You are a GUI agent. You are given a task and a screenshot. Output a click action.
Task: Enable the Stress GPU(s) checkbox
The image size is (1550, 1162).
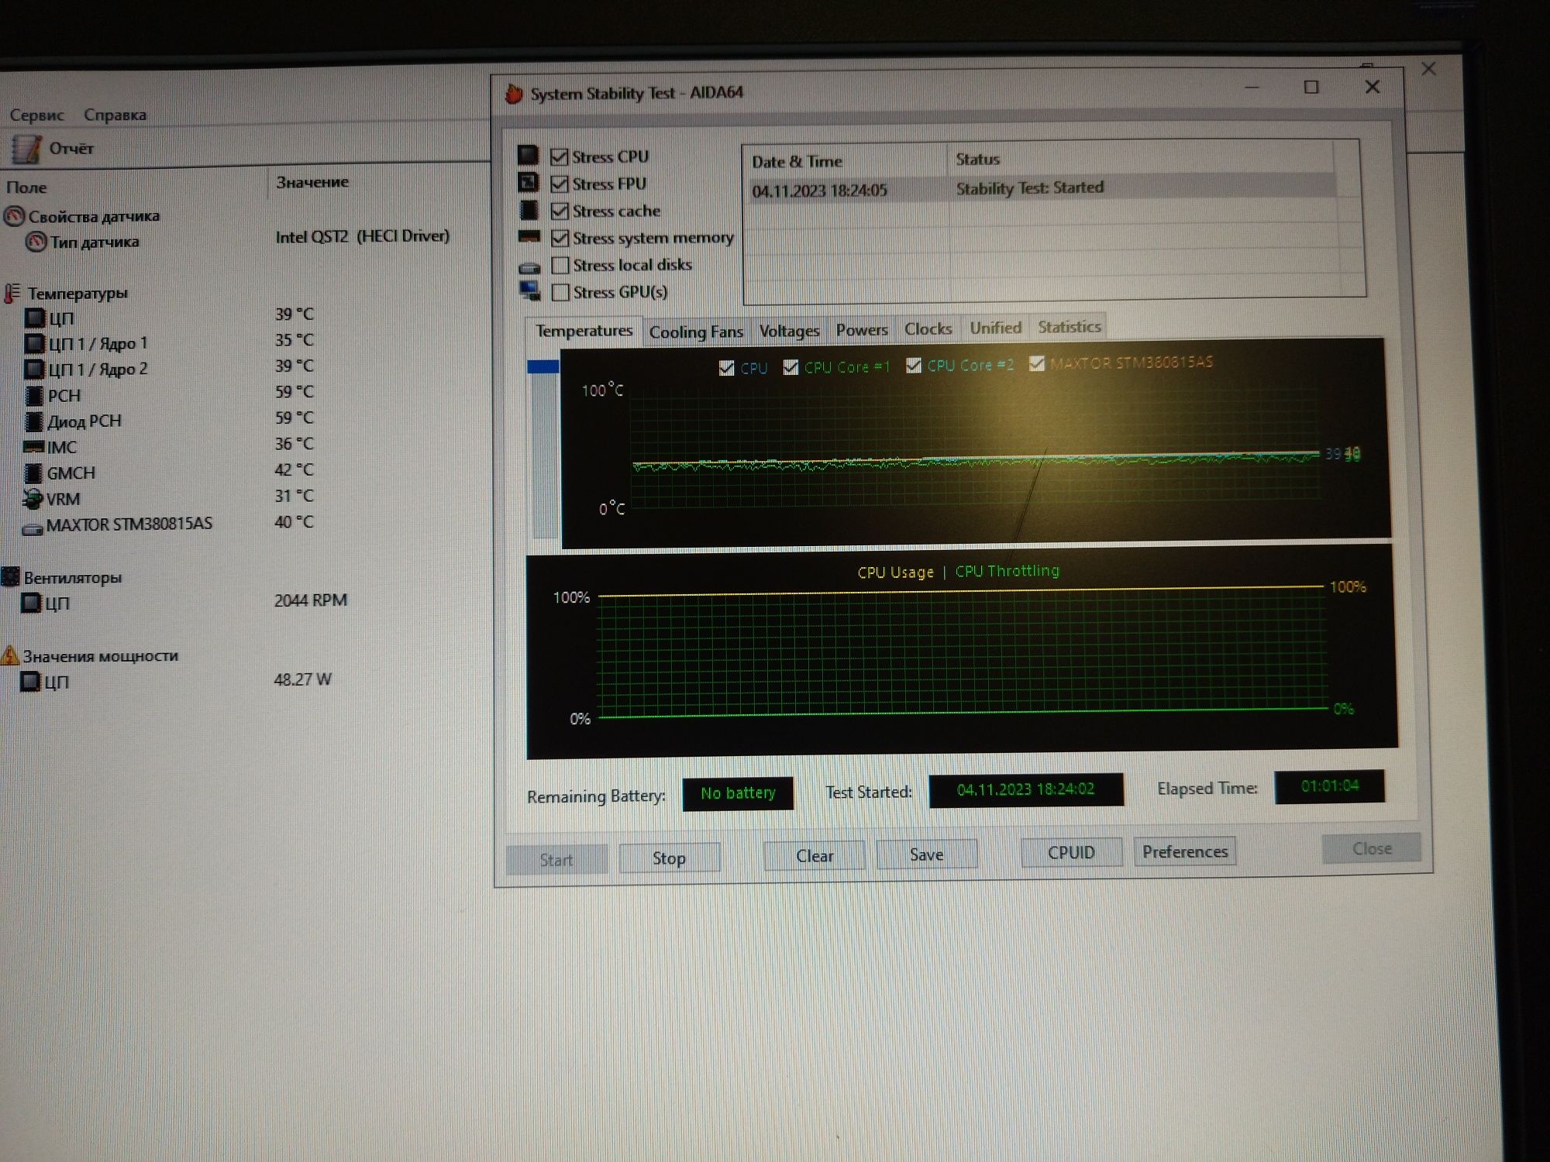[560, 292]
